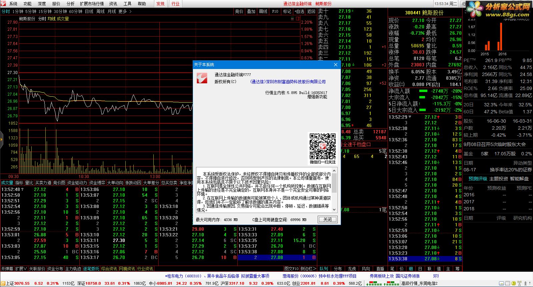This screenshot has width=533, height=287.
Task: Switch to the 日线 period tab
Action: tap(89, 11)
